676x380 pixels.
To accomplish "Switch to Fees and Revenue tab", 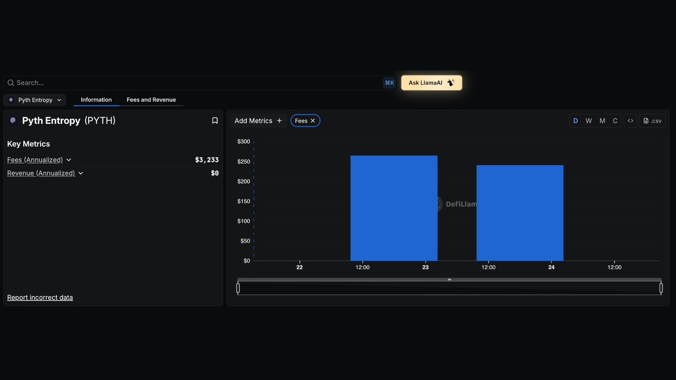I will (x=151, y=100).
